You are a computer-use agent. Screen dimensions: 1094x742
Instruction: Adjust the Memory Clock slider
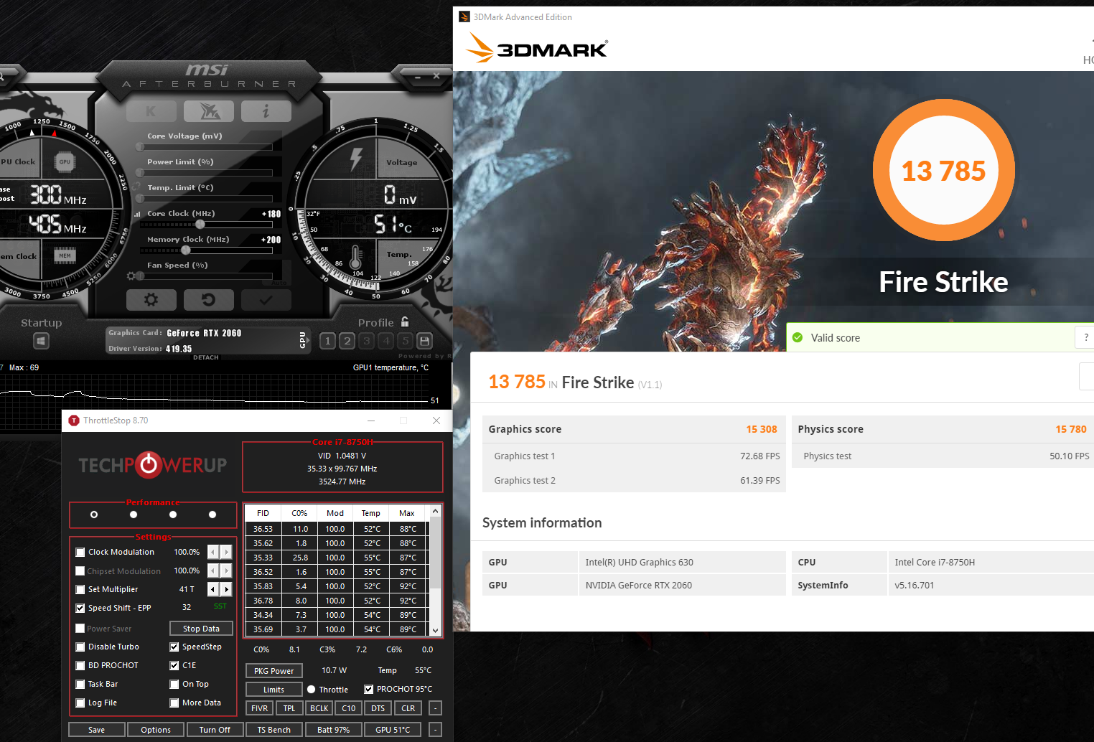point(186,250)
